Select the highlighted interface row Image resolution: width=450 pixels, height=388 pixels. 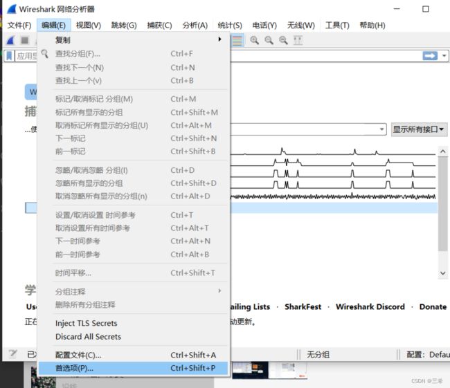point(334,208)
